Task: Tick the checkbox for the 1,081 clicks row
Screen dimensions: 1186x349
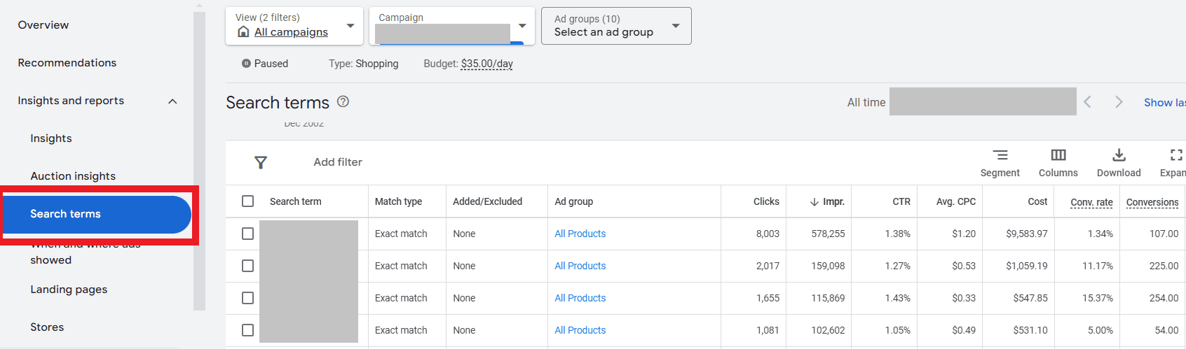Action: [x=247, y=330]
